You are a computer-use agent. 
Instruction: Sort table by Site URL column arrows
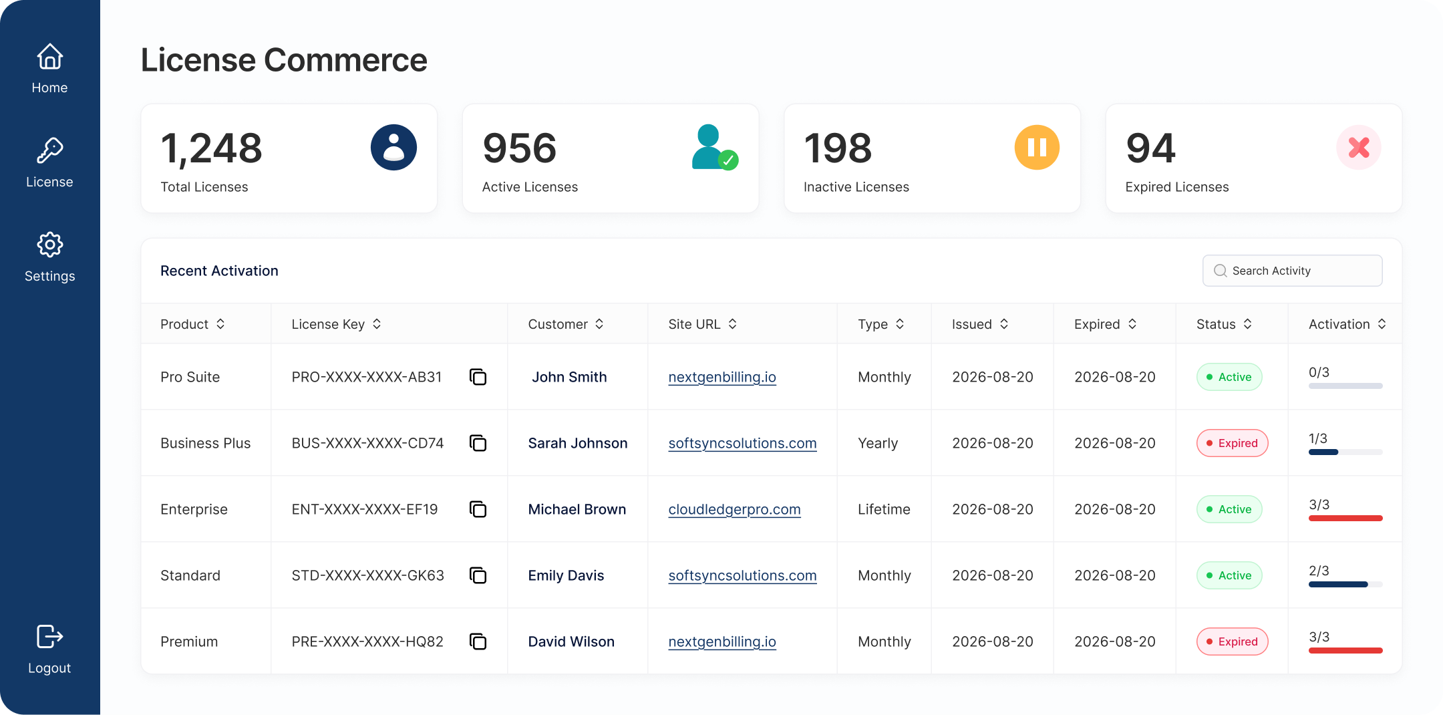(x=732, y=324)
